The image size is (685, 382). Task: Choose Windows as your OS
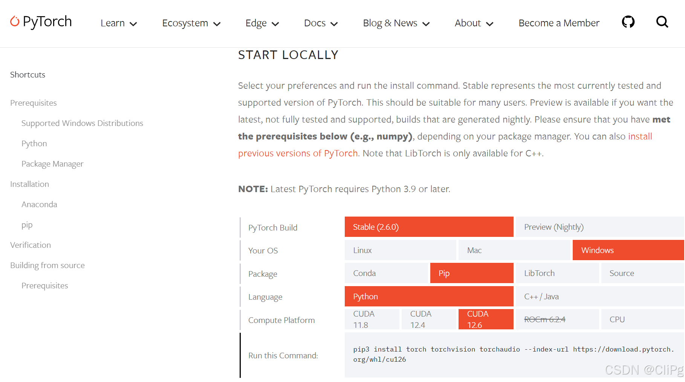click(x=628, y=250)
